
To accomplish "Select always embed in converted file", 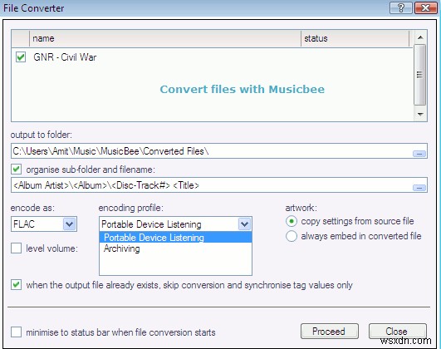I will [292, 236].
